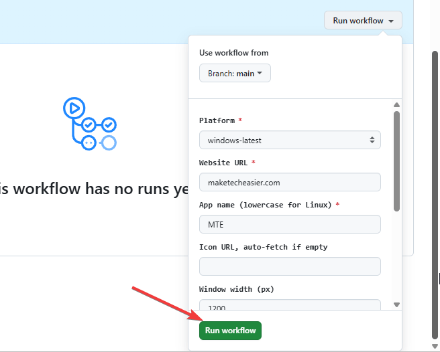Image resolution: width=440 pixels, height=352 pixels.
Task: Click the "Use workflow from" text
Action: 233,53
